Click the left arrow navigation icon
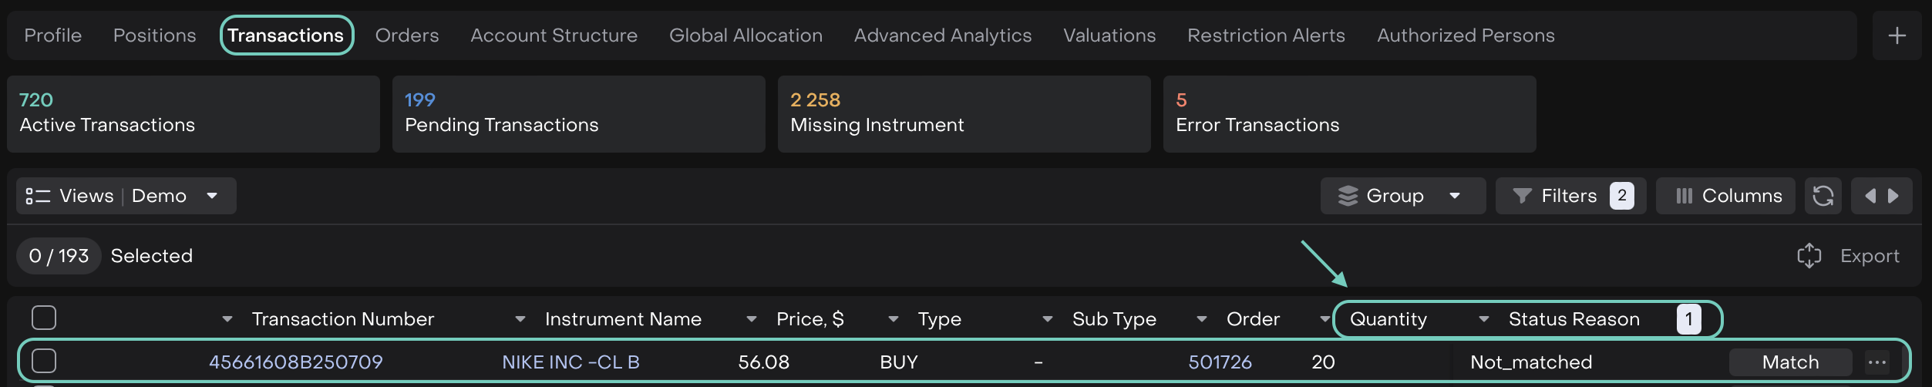 point(1870,196)
